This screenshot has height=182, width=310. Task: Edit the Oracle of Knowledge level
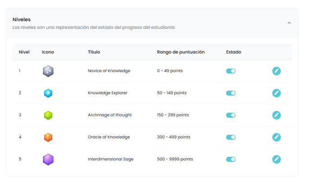point(276,137)
